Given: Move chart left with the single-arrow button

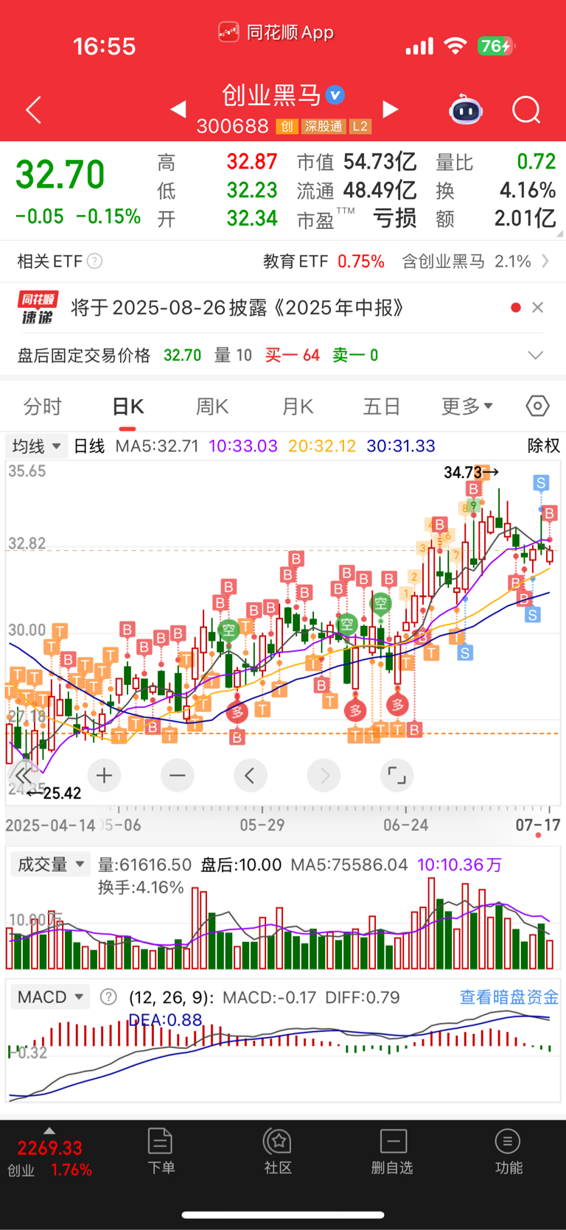Looking at the screenshot, I should 250,776.
